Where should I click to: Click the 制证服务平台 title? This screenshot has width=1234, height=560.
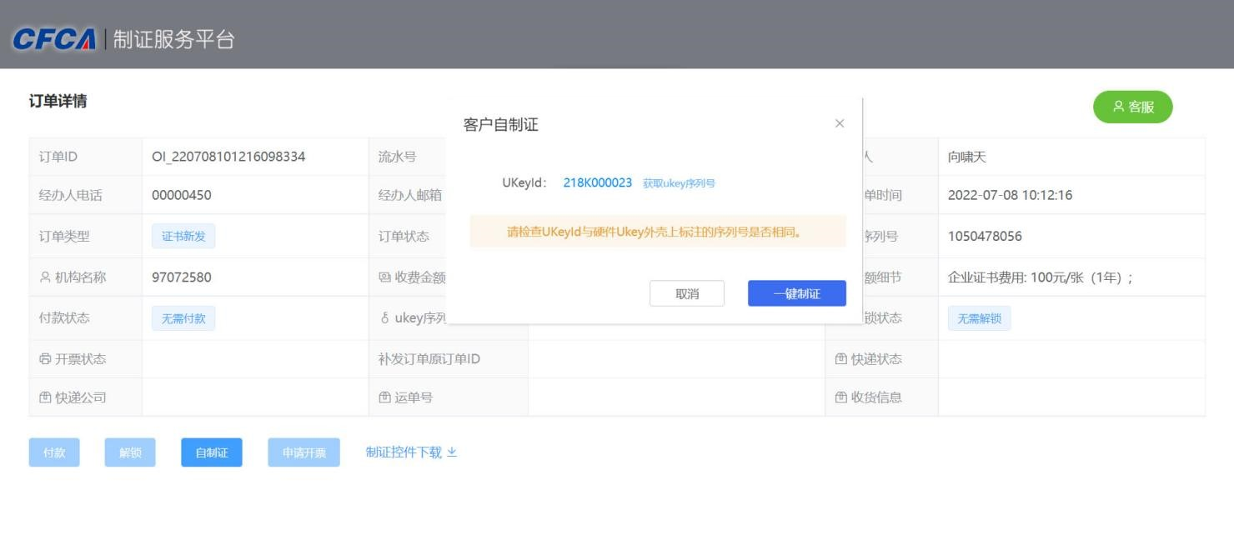click(x=173, y=39)
